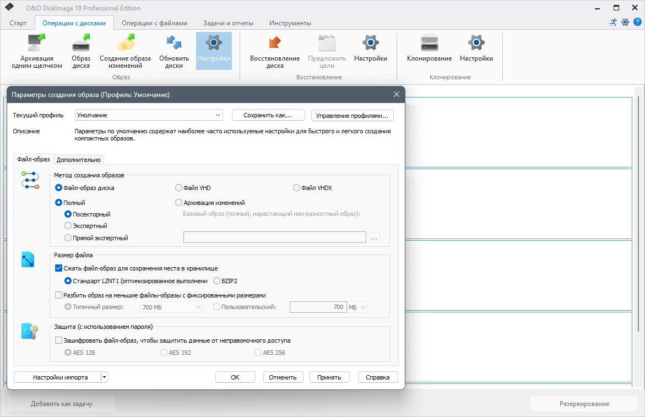
Task: Click the Сохранить как... button
Action: 268,115
